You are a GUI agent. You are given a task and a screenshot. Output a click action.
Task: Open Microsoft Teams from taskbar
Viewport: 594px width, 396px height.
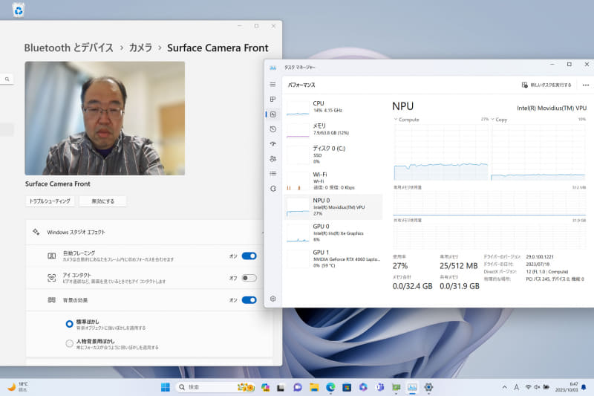(x=379, y=387)
